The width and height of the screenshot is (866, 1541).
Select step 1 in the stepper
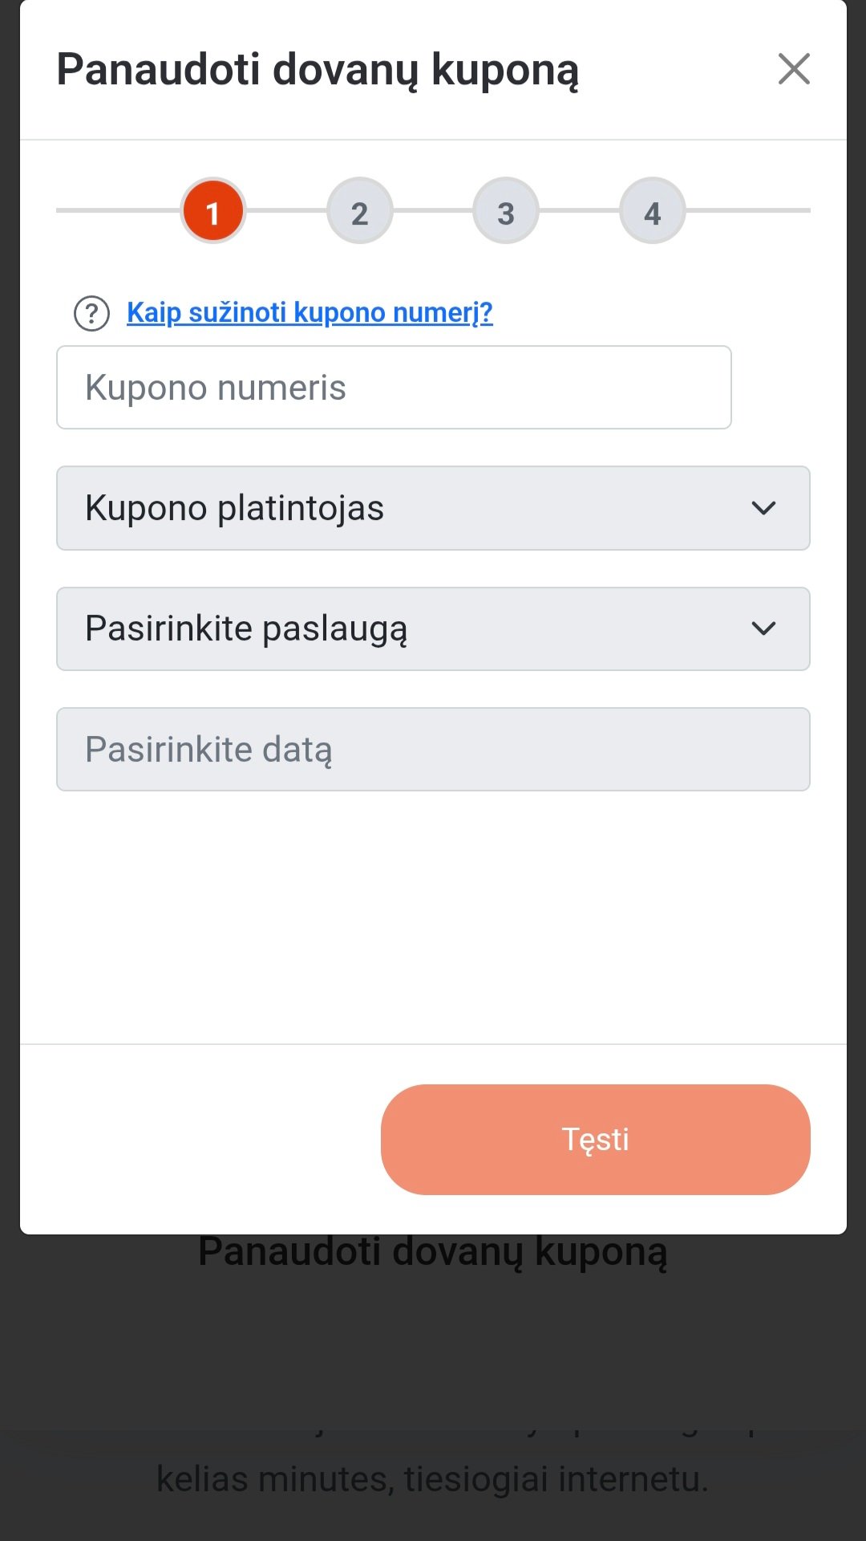(212, 212)
